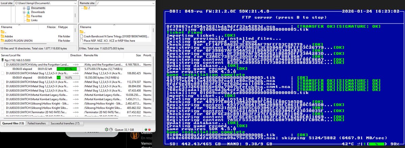Select the Terminator 2D row sized 617.452.822
405x148 pixels.
(76, 112)
